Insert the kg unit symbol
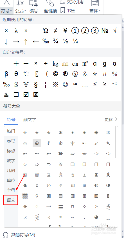 tap(55, 64)
